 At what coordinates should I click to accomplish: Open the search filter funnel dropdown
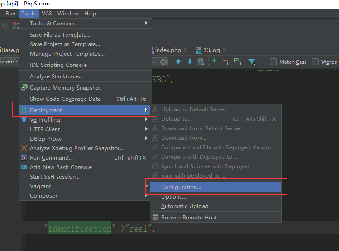coord(253,62)
